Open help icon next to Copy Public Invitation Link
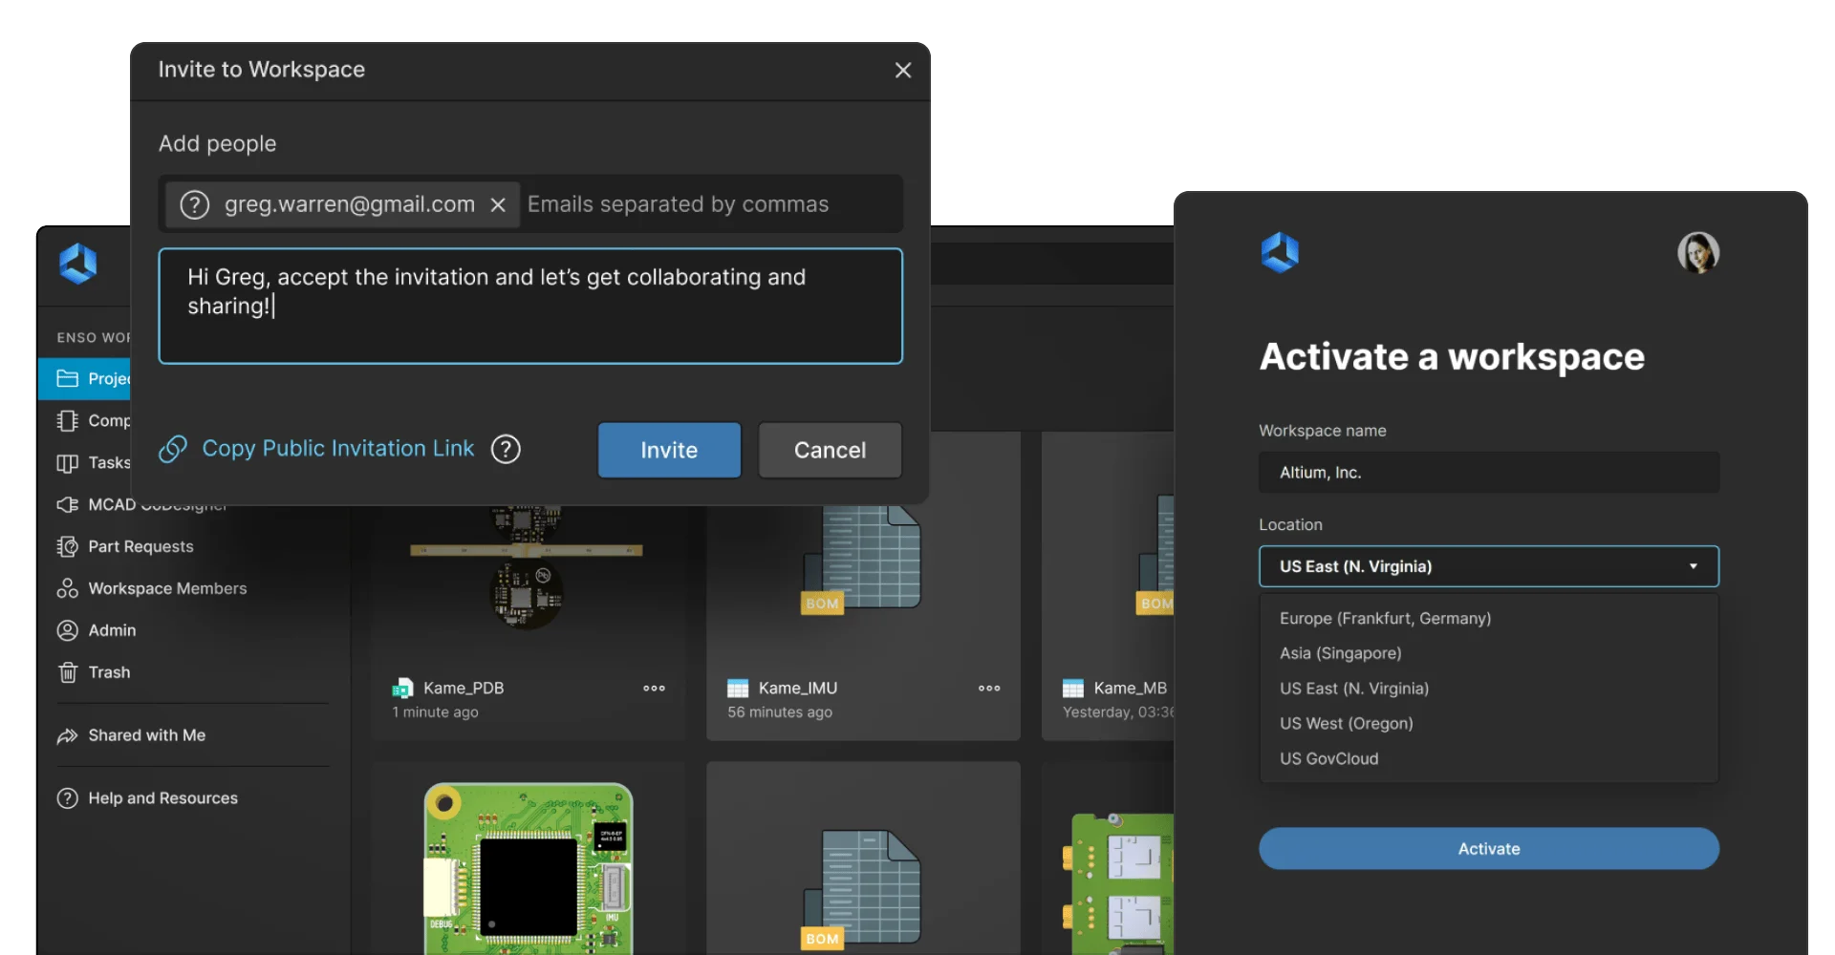Image resolution: width=1835 pixels, height=955 pixels. 506,449
